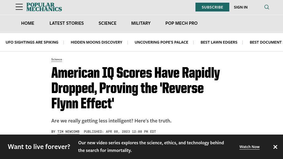The image size is (283, 159).
Task: Click the Published Apr 08, 2023 date text
Action: point(120,132)
